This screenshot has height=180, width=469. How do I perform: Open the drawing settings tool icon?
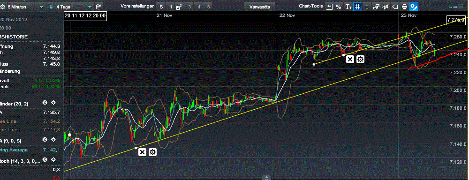(414, 7)
